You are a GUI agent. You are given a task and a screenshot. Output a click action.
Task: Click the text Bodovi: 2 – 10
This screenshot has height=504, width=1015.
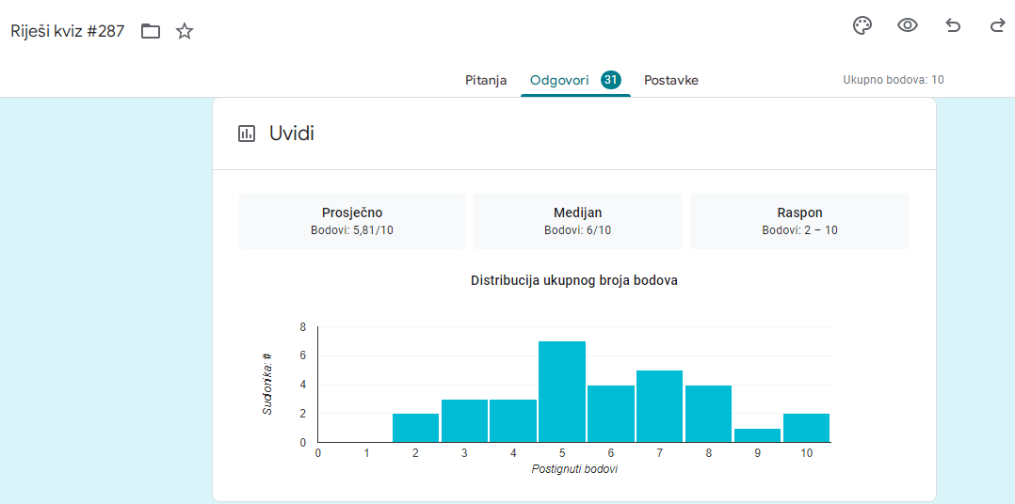[800, 230]
